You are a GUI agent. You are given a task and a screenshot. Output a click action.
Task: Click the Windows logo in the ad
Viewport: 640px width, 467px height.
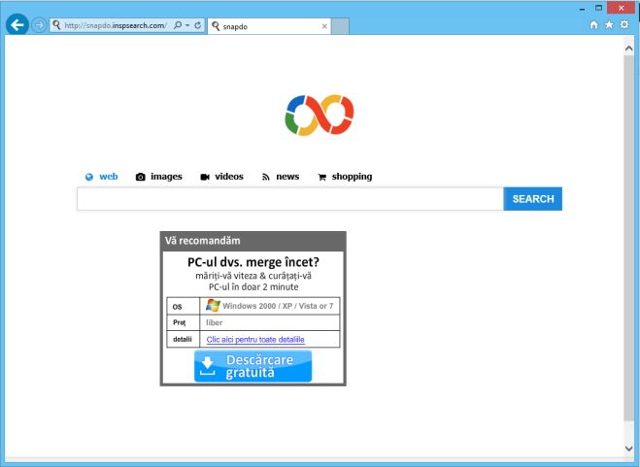(x=213, y=305)
